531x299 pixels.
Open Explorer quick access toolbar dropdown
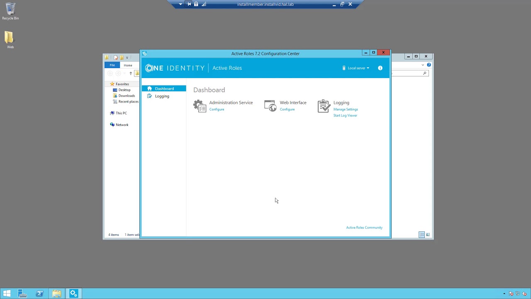click(x=127, y=57)
